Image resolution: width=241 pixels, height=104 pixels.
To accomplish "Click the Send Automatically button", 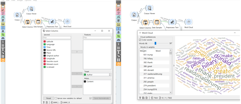I will pos(101,98).
